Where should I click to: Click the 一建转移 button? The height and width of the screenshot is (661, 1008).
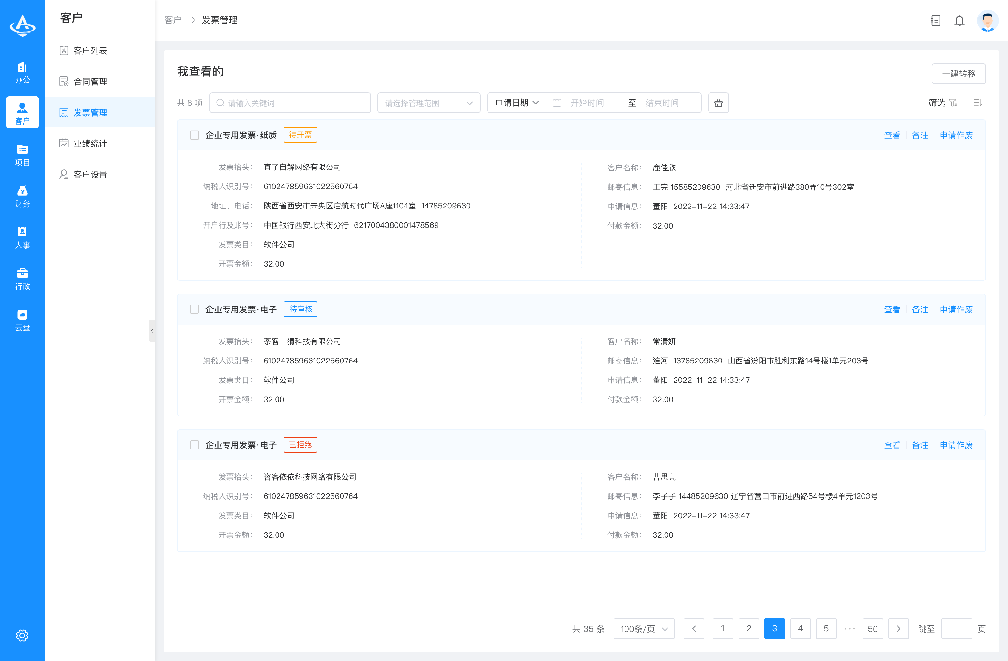click(959, 73)
